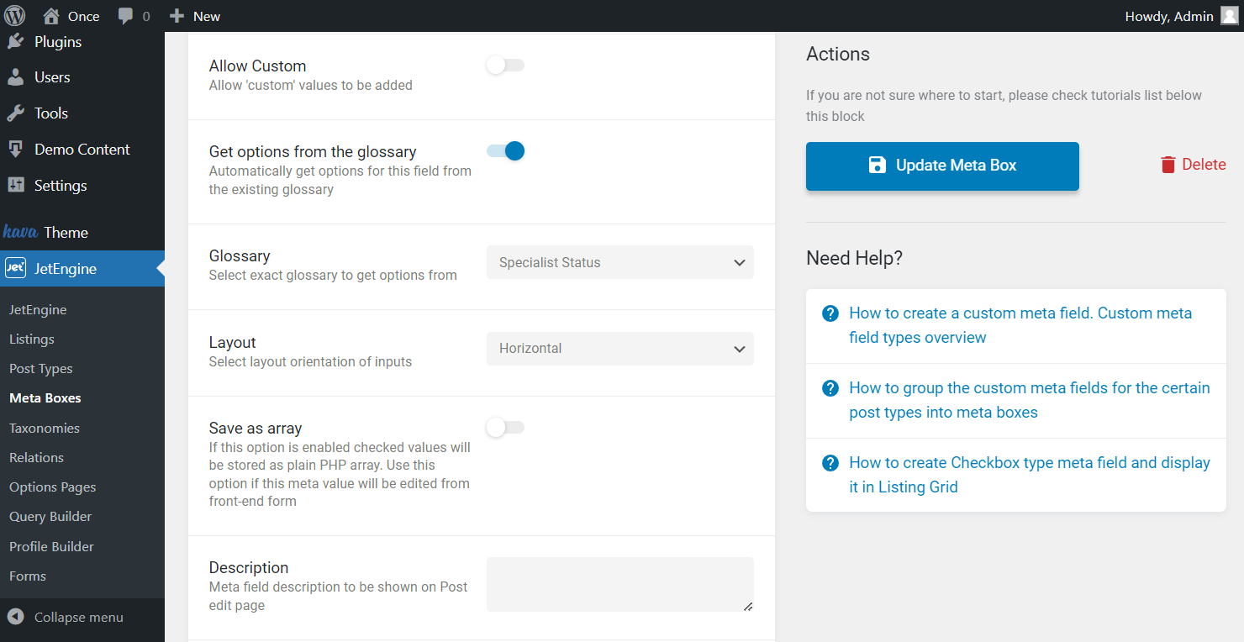This screenshot has width=1244, height=642.
Task: Click the JetEngine jet logo icon
Action: click(x=15, y=268)
